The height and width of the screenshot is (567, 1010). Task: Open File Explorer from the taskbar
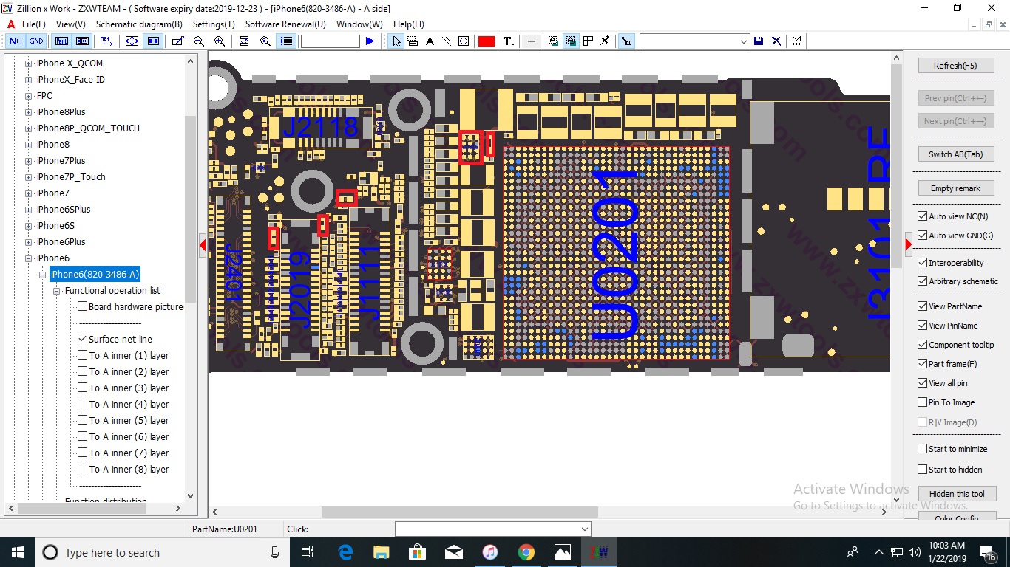click(x=382, y=552)
